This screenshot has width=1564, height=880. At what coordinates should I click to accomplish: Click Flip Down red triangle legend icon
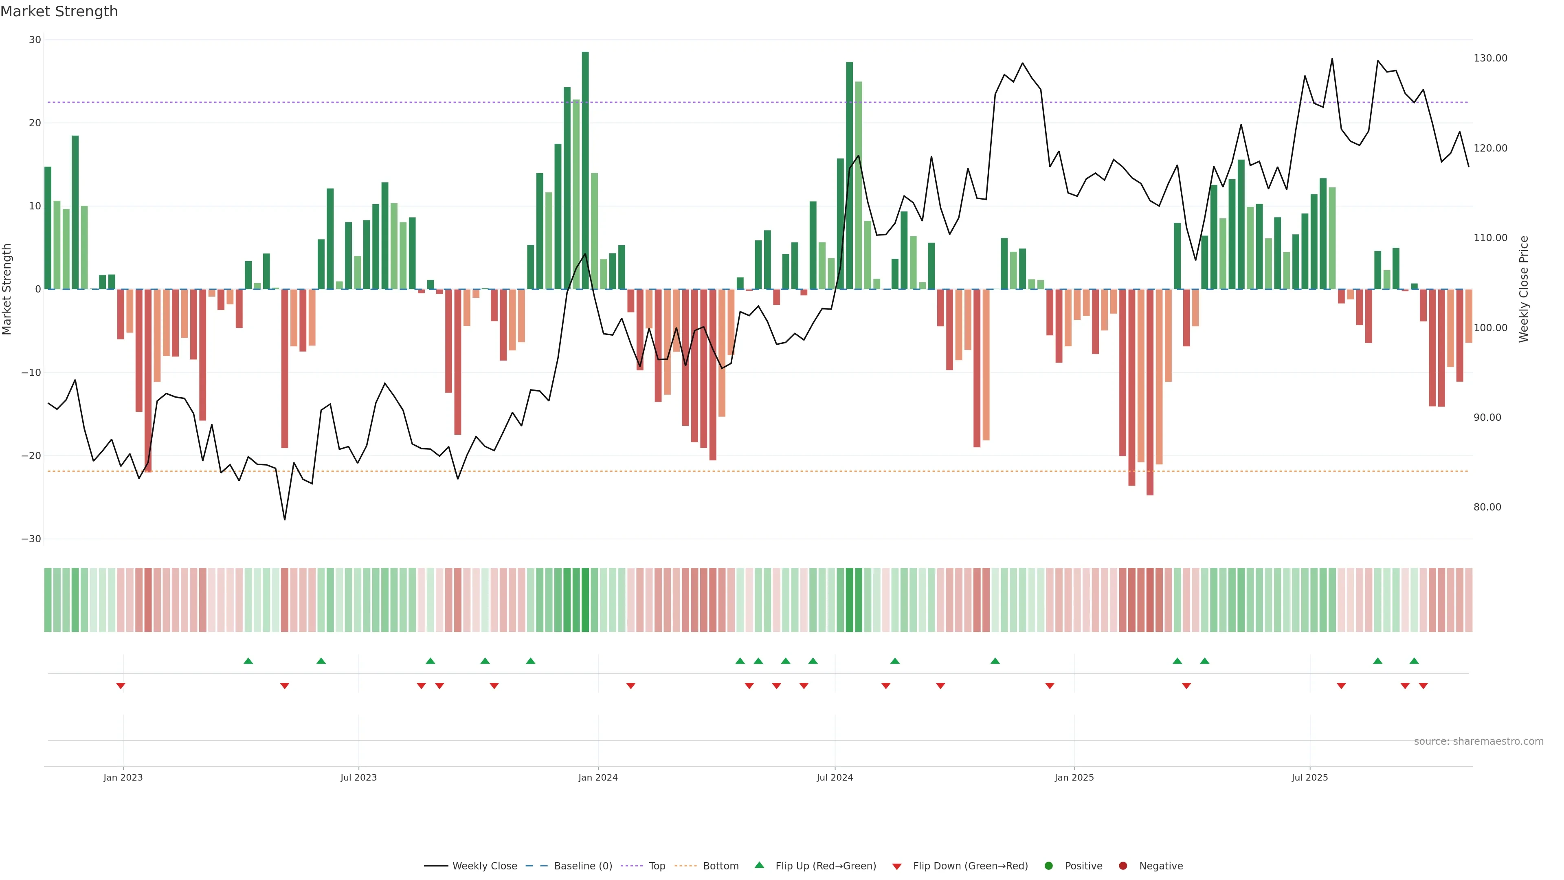[897, 866]
